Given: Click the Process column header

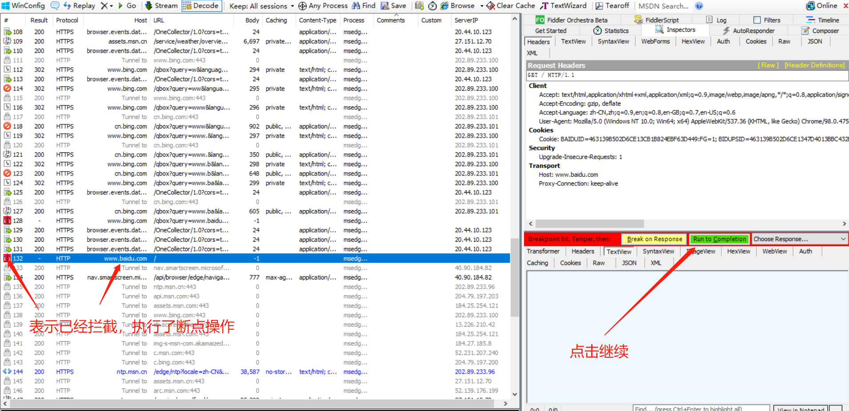Looking at the screenshot, I should pos(354,20).
